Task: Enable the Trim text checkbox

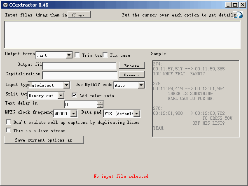Action: coord(77,55)
